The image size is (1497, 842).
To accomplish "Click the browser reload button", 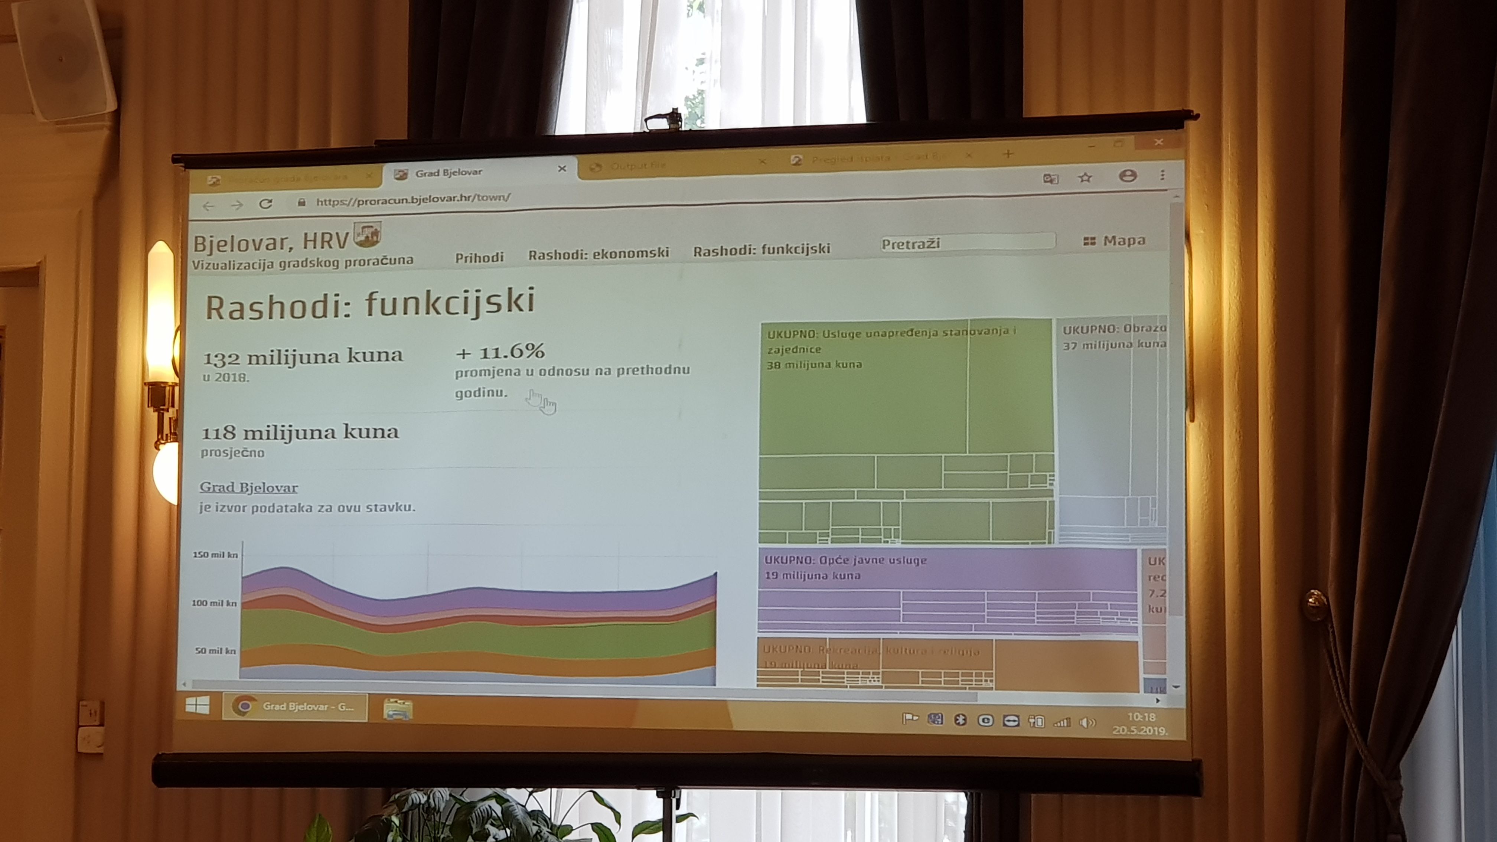I will point(265,204).
